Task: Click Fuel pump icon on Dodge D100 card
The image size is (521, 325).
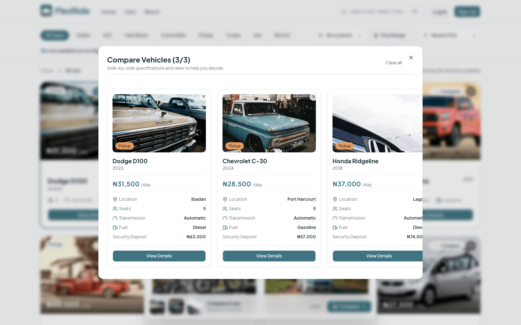Action: click(115, 227)
